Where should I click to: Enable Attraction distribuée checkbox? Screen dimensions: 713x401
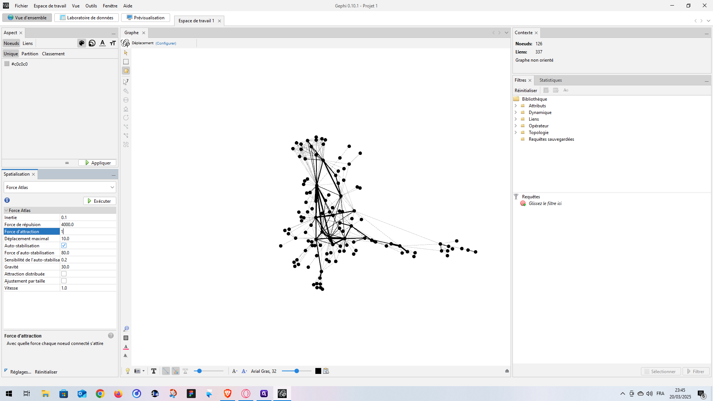pyautogui.click(x=64, y=274)
